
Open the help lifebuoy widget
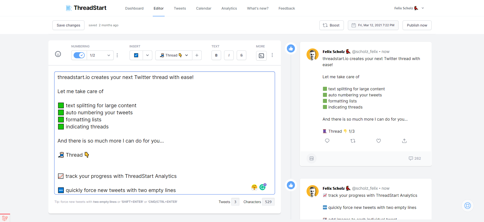468,206
